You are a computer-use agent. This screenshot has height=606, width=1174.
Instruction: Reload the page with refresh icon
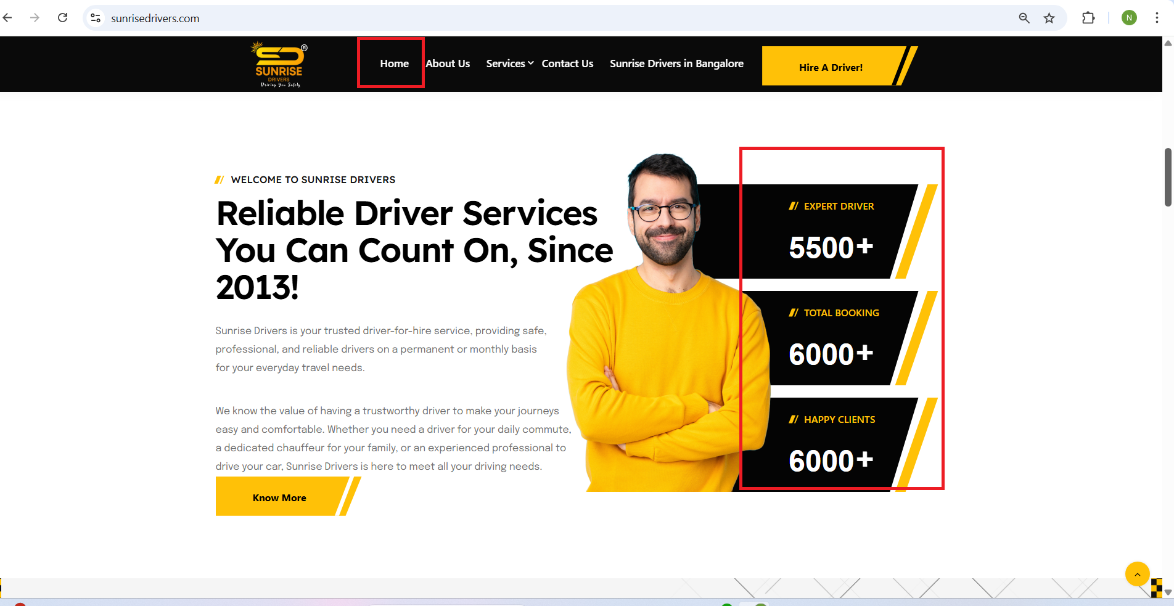62,18
